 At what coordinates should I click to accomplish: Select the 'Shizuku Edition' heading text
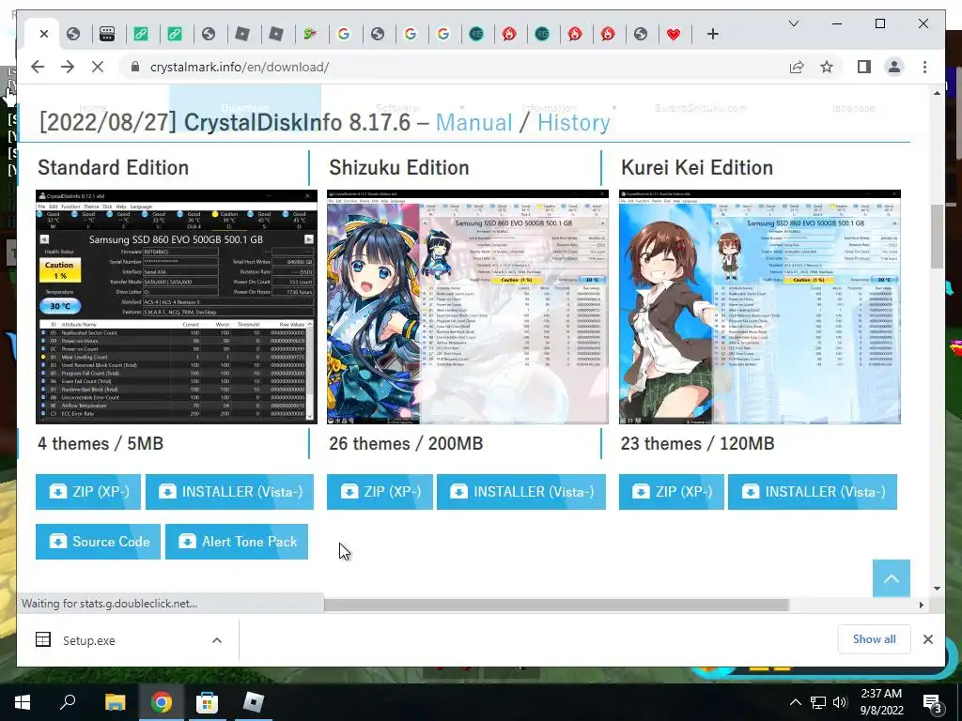(x=398, y=167)
